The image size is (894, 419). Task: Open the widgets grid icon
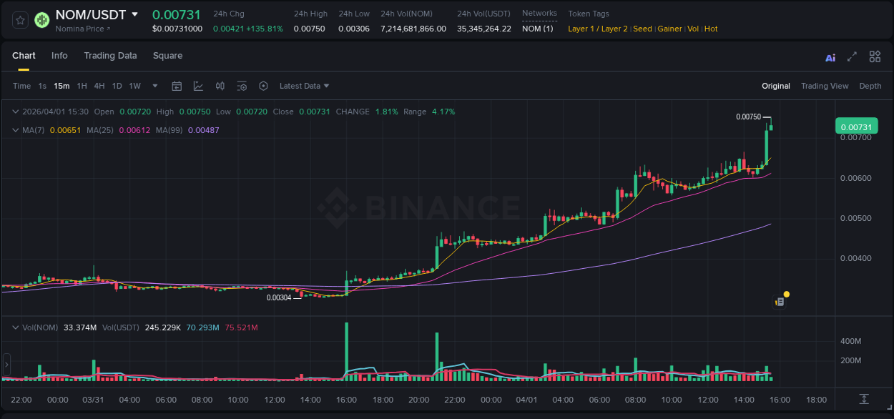(875, 56)
